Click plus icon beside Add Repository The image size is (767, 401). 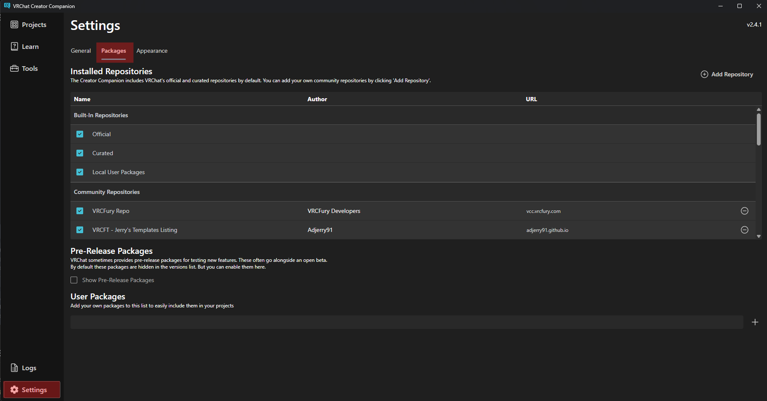pos(705,74)
